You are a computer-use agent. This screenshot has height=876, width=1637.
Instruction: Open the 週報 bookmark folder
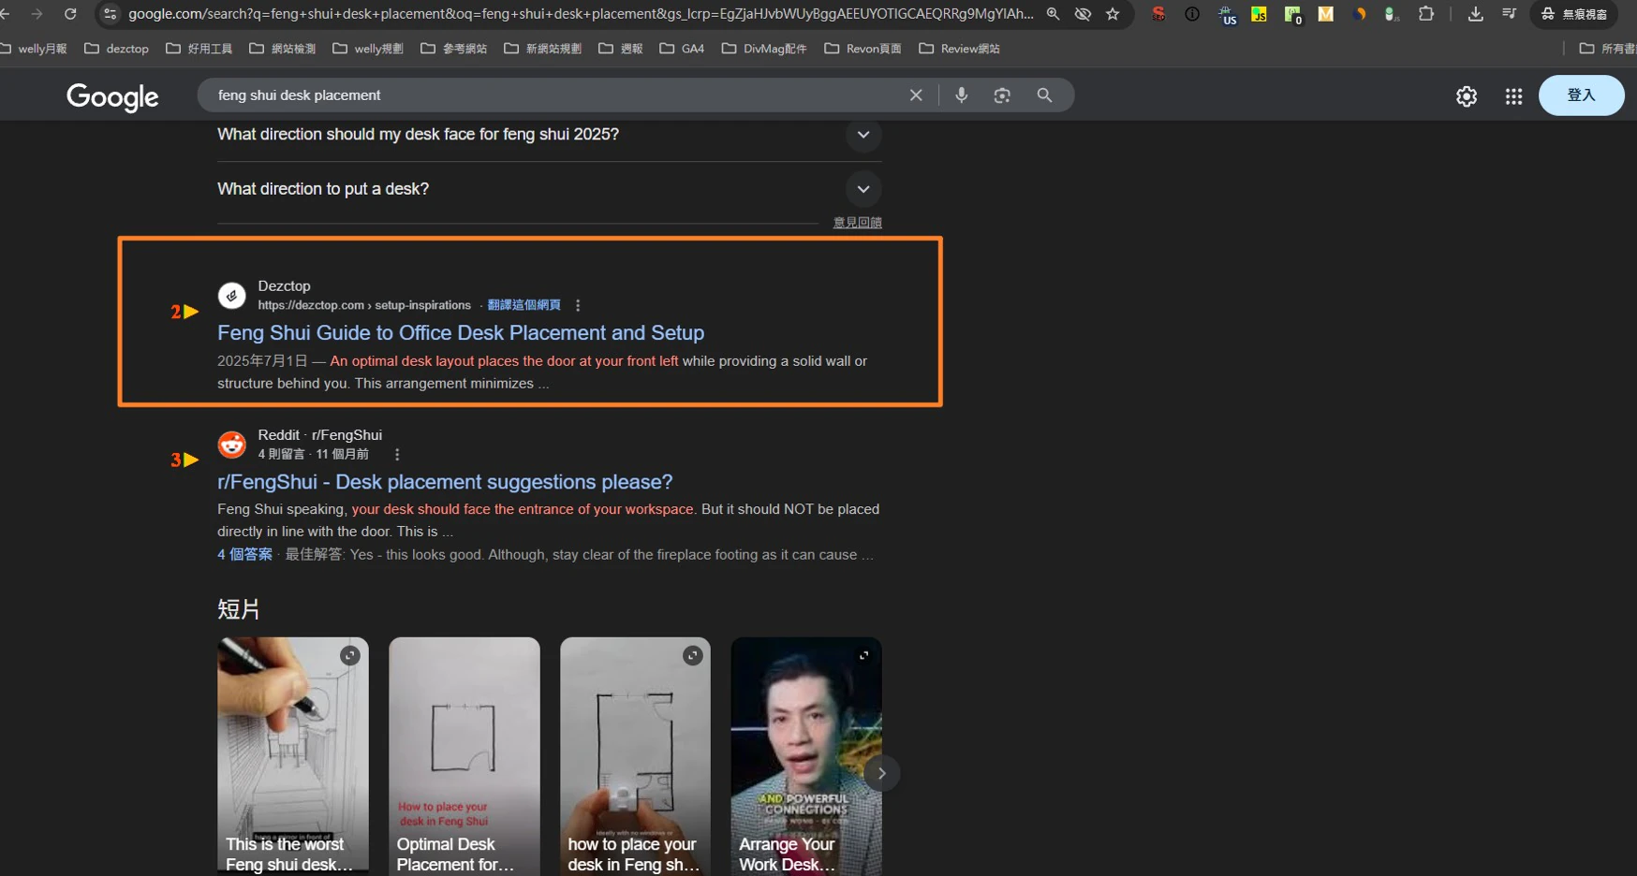point(621,49)
